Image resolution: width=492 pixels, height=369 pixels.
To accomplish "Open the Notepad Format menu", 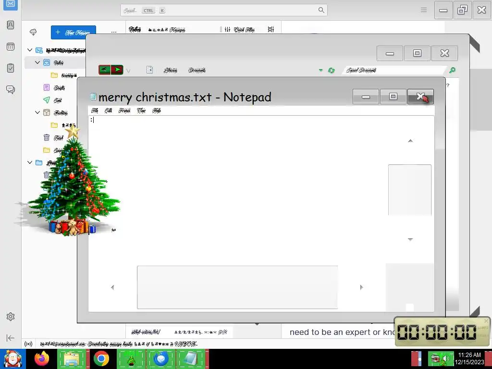I will click(x=124, y=111).
